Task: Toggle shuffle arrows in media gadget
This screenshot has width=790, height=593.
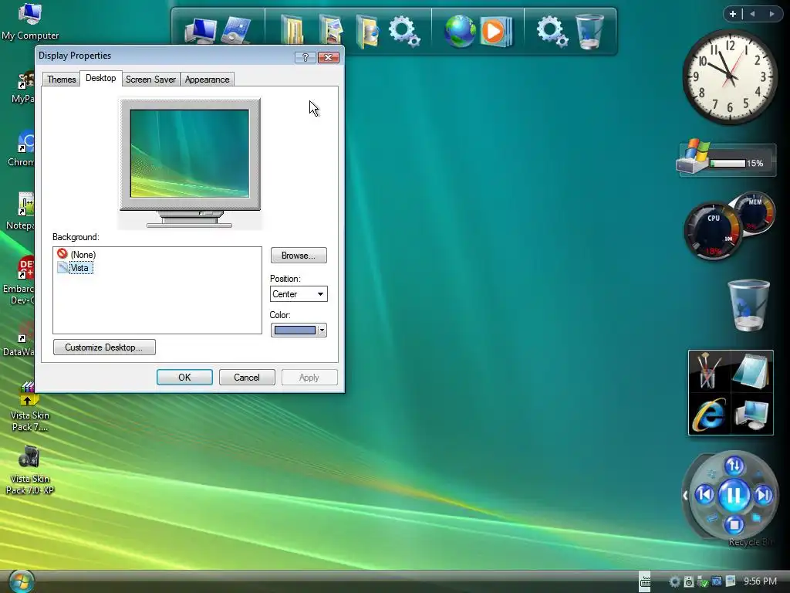Action: tap(734, 466)
